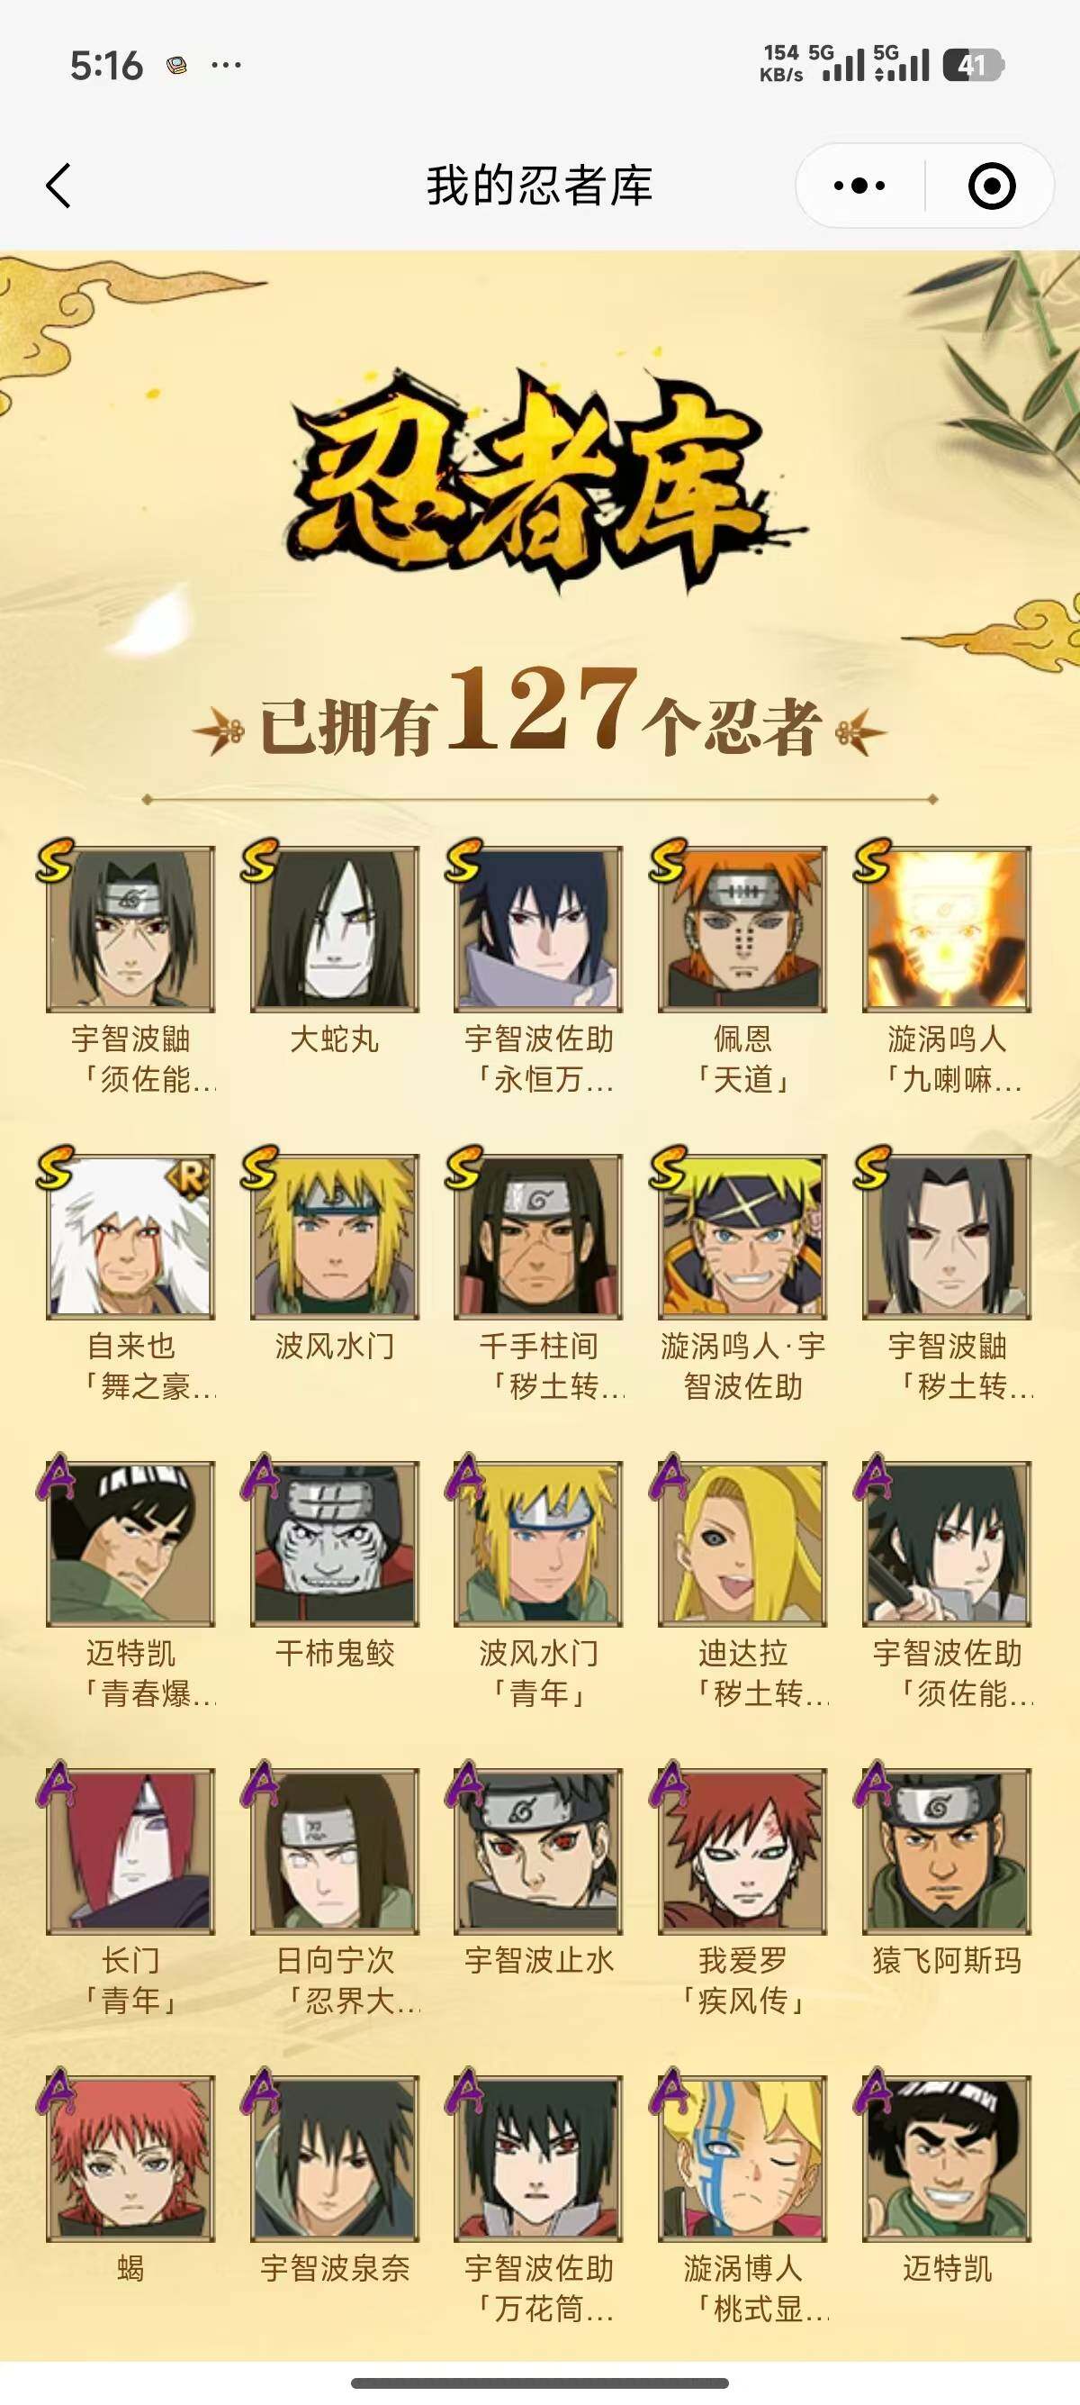
Task: Open 宇智波止水 ninja avatar
Action: point(538,1850)
